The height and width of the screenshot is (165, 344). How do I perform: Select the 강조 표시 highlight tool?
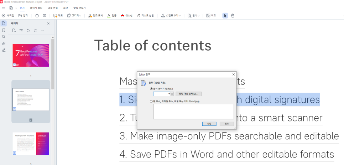[x=95, y=16]
